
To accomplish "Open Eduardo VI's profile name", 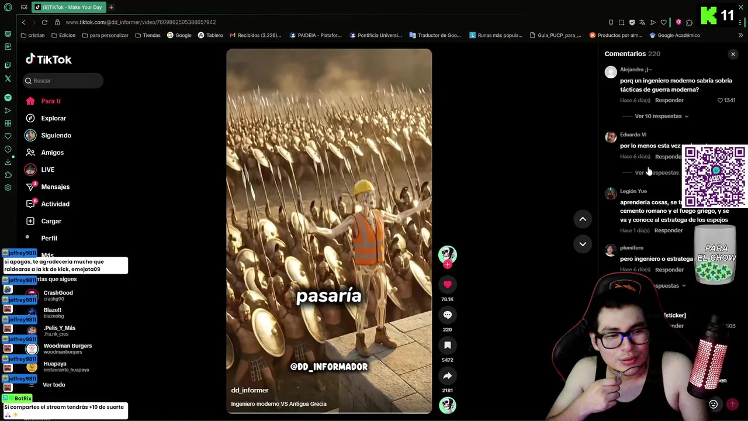I will [x=633, y=134].
